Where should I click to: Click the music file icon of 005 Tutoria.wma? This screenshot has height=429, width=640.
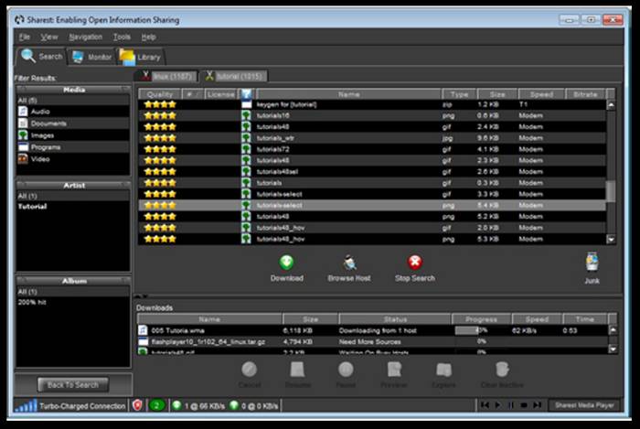tap(143, 330)
